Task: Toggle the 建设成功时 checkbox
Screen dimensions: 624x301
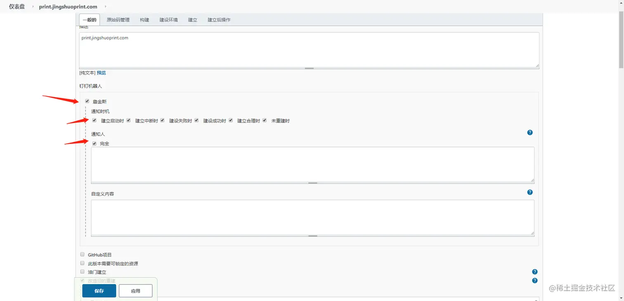Action: (196, 120)
